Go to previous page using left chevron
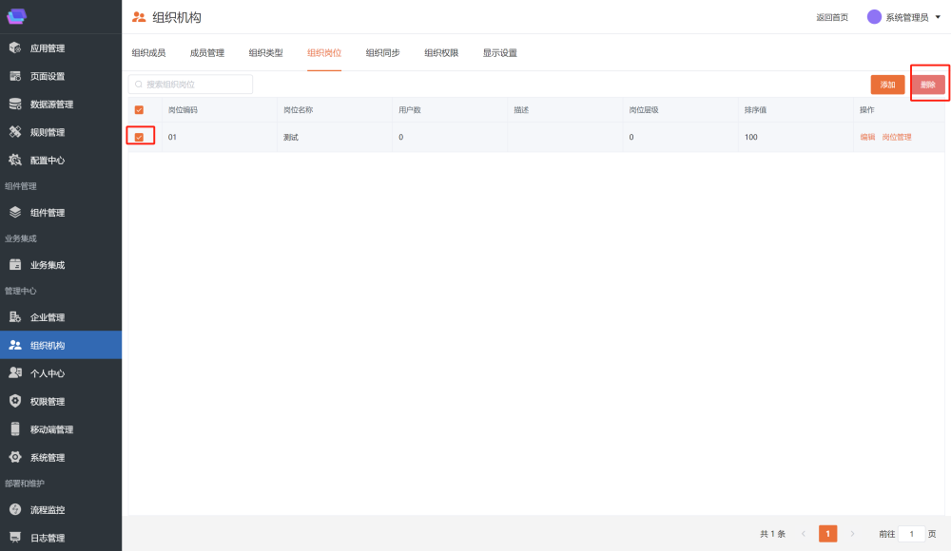 804,534
